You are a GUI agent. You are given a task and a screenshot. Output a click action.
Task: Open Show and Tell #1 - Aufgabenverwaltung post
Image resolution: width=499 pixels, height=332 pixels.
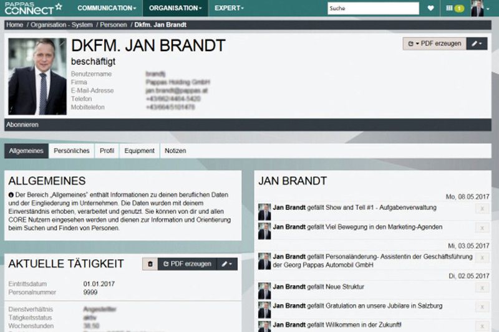pos(381,207)
